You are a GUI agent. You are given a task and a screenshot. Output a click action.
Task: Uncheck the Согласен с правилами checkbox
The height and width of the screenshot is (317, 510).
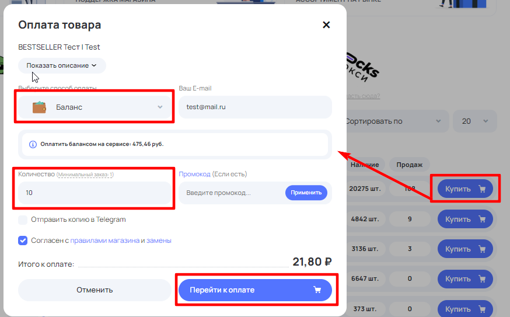tap(23, 241)
